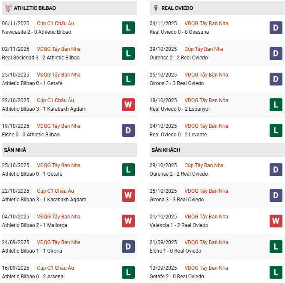285x283 pixels.
Task: Click the L badge for Athletic Bilbao 0 - 2 Arsenal
Action: (128, 272)
